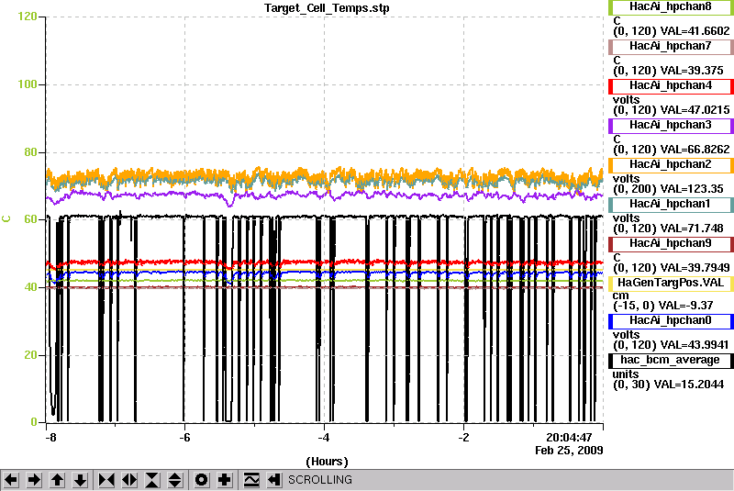Select the yellow HaGenTargPos.VAL legend
This screenshot has height=491, width=734.
pos(671,284)
